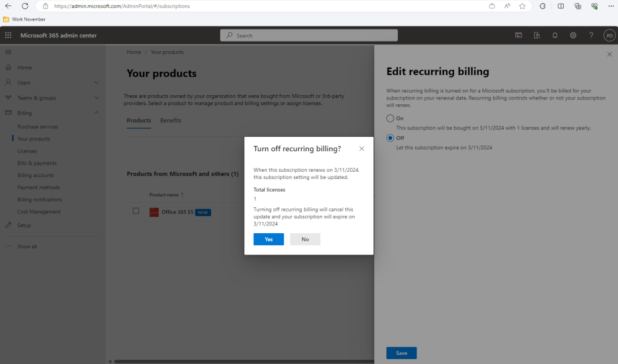Open the Read aloud icon in address bar
Screen dimensions: 618x364
[507, 6]
